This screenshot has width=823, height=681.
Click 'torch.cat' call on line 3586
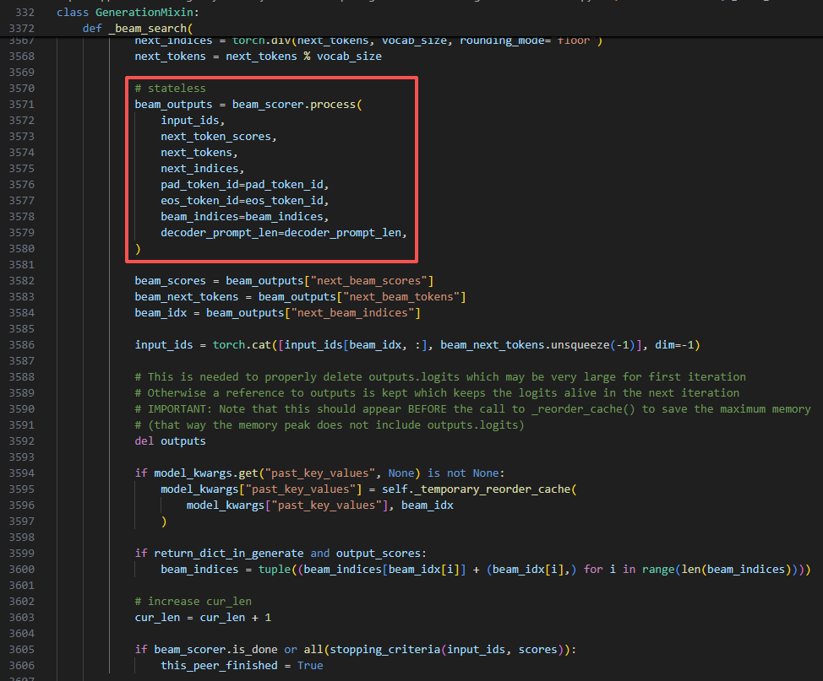(242, 345)
